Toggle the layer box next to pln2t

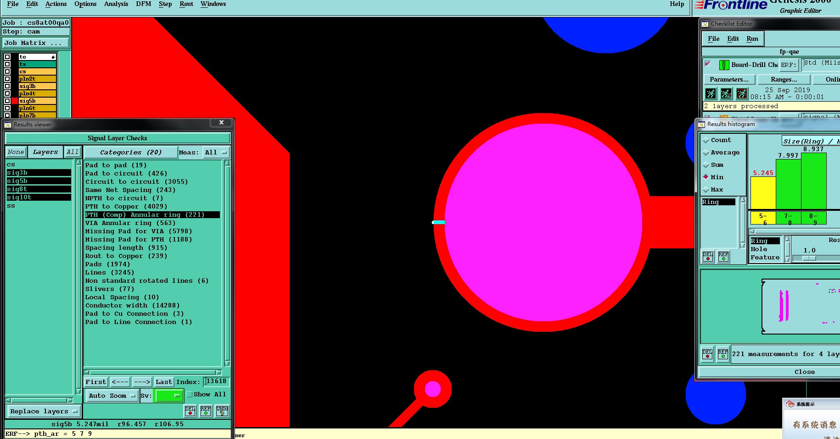pos(7,79)
